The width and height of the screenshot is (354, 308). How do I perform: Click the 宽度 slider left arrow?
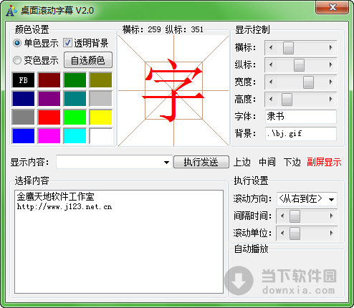point(271,82)
